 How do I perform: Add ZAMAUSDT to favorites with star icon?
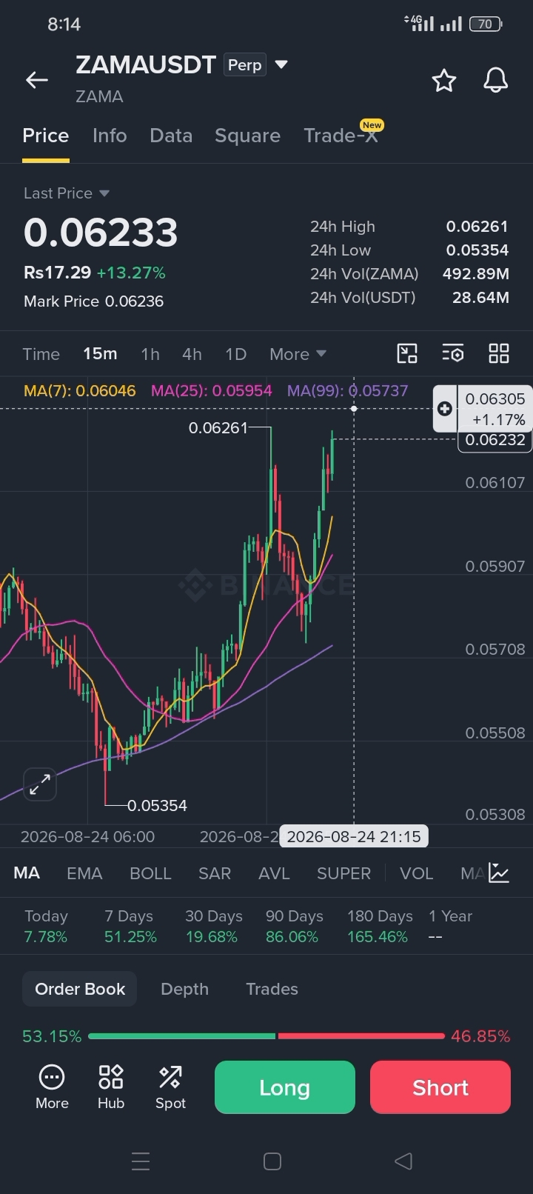[444, 80]
